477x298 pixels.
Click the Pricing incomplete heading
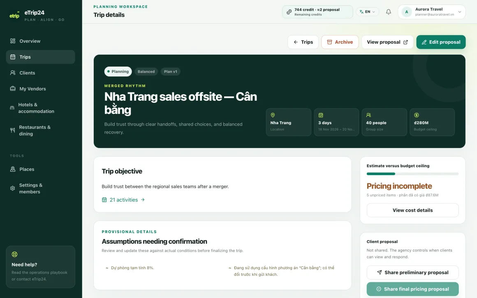399,186
